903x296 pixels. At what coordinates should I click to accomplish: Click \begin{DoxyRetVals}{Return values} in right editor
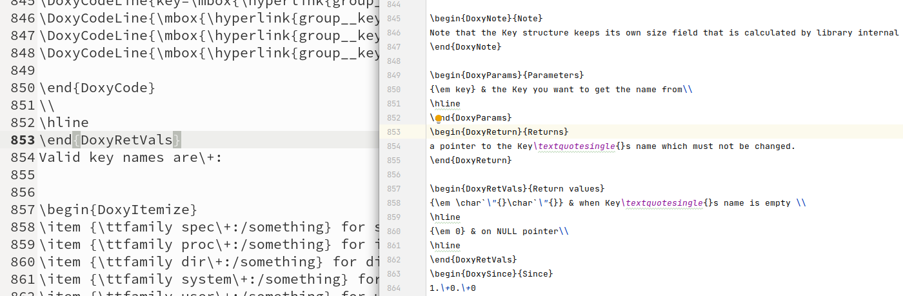click(x=517, y=188)
